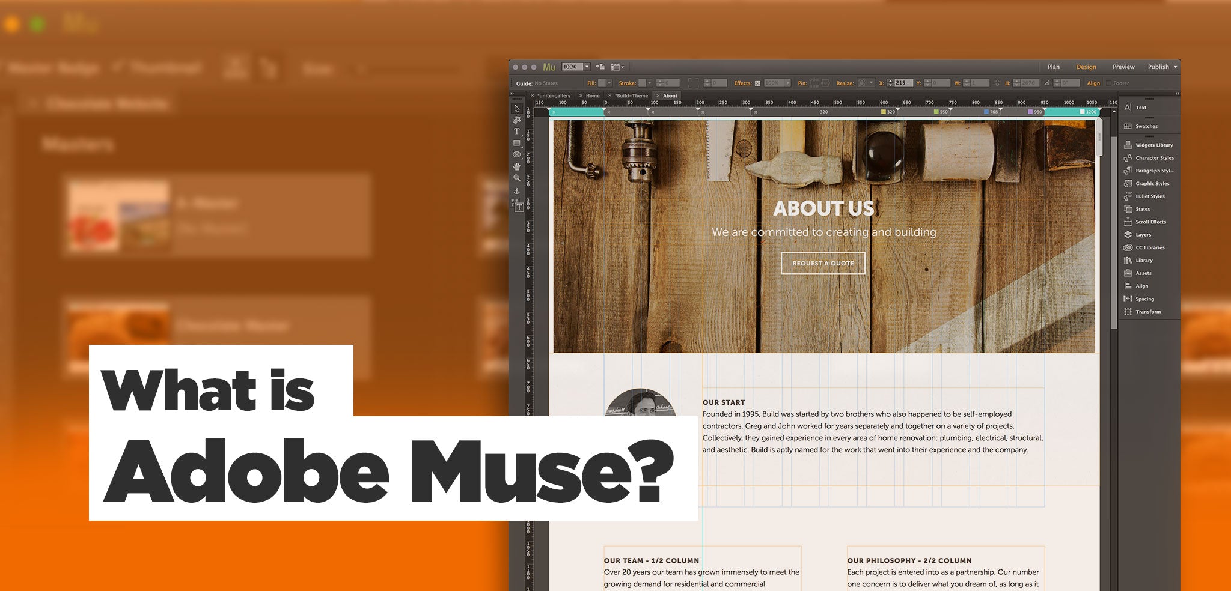Click the Fill color swatch
This screenshot has height=591, width=1231.
point(601,83)
